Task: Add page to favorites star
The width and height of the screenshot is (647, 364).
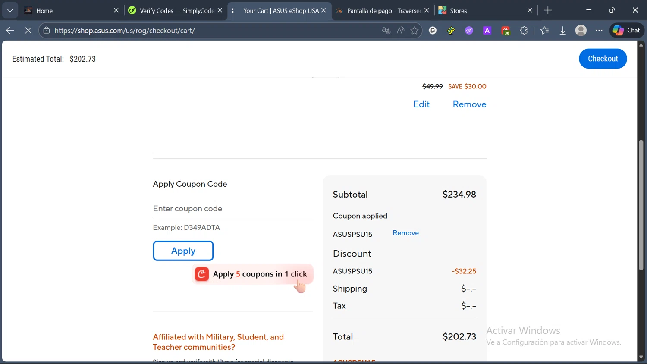Action: point(415,30)
